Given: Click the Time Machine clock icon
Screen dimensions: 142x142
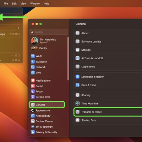Looking at the screenshot, I should (x=77, y=104).
